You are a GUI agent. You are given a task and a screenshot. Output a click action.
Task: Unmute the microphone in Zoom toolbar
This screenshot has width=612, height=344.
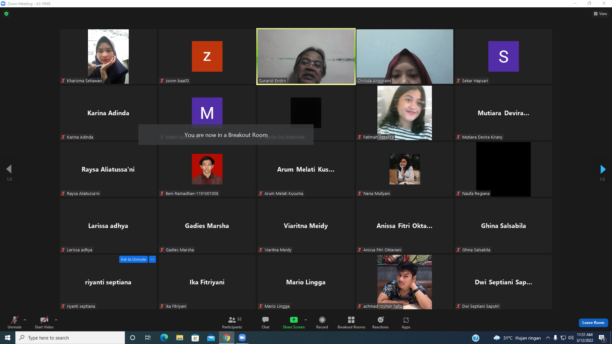[15, 322]
